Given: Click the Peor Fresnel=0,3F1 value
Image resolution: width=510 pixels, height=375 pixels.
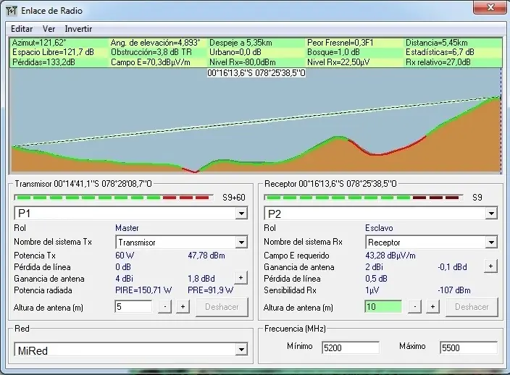Looking at the screenshot, I should point(340,43).
